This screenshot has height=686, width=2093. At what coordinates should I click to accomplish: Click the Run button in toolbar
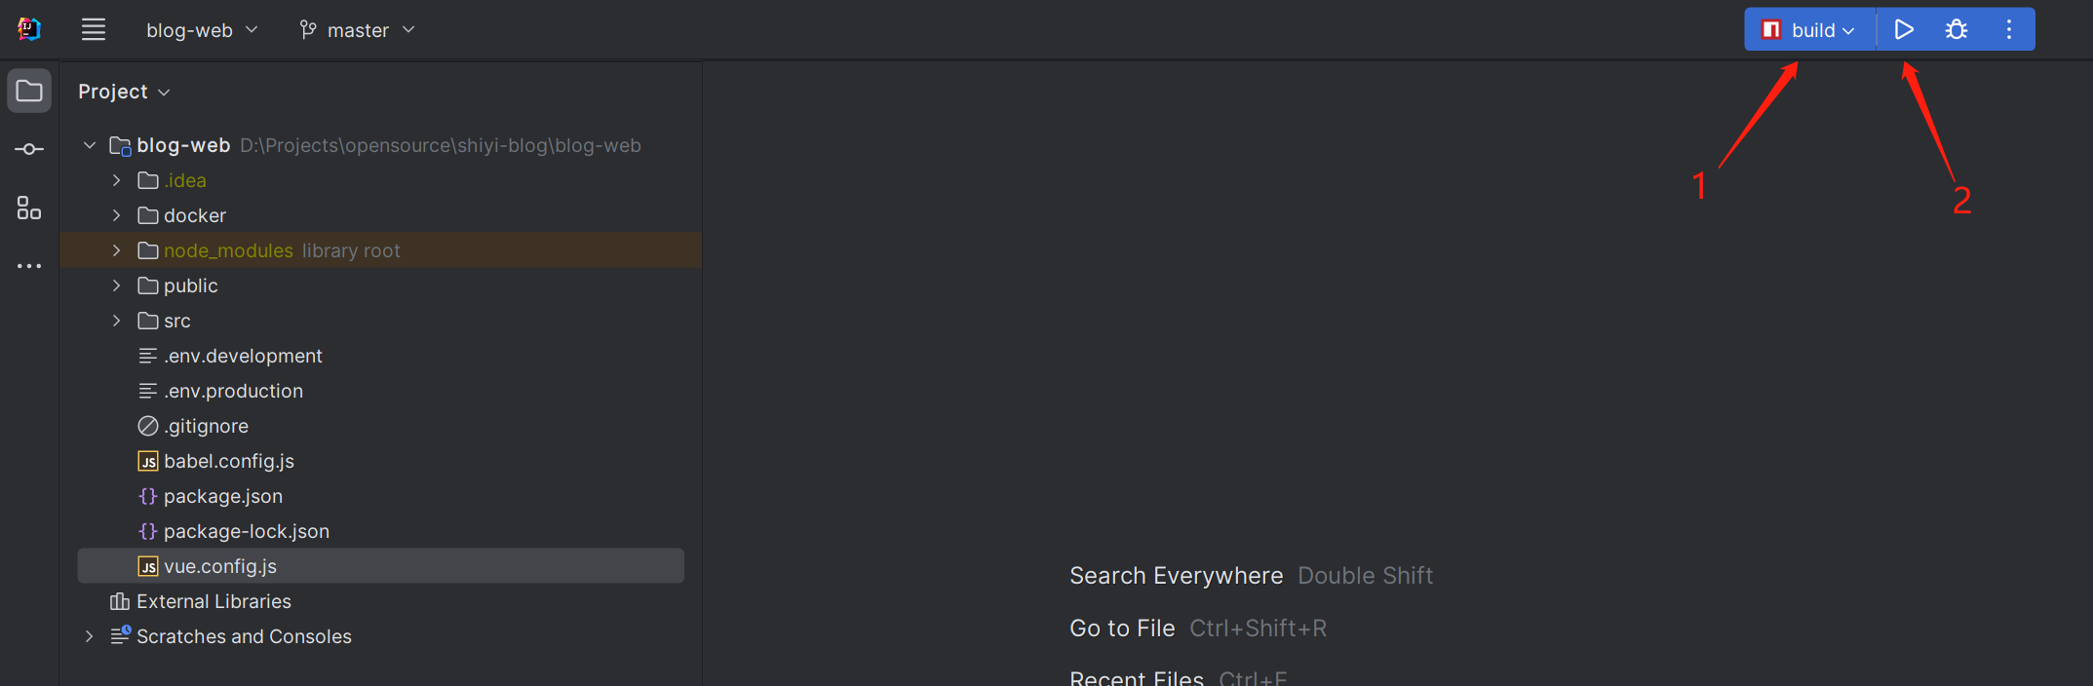point(1903,29)
